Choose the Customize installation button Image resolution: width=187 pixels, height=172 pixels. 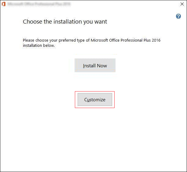click(95, 99)
